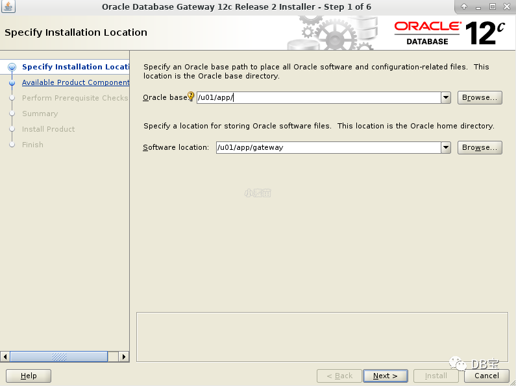Click the Specify Installation Location step bullet
Image resolution: width=516 pixels, height=386 pixels.
[12, 67]
